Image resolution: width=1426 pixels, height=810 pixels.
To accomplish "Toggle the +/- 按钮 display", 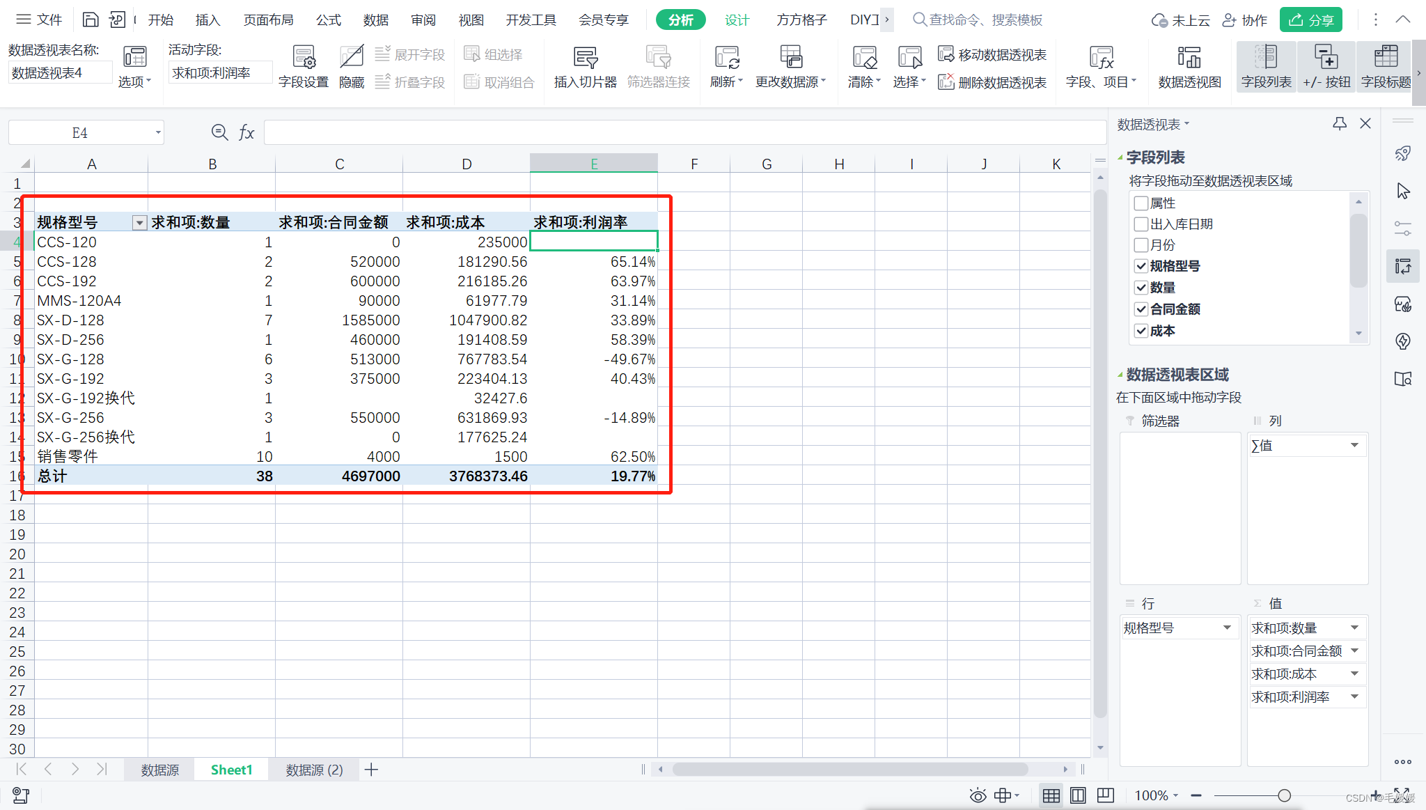I will click(x=1326, y=67).
